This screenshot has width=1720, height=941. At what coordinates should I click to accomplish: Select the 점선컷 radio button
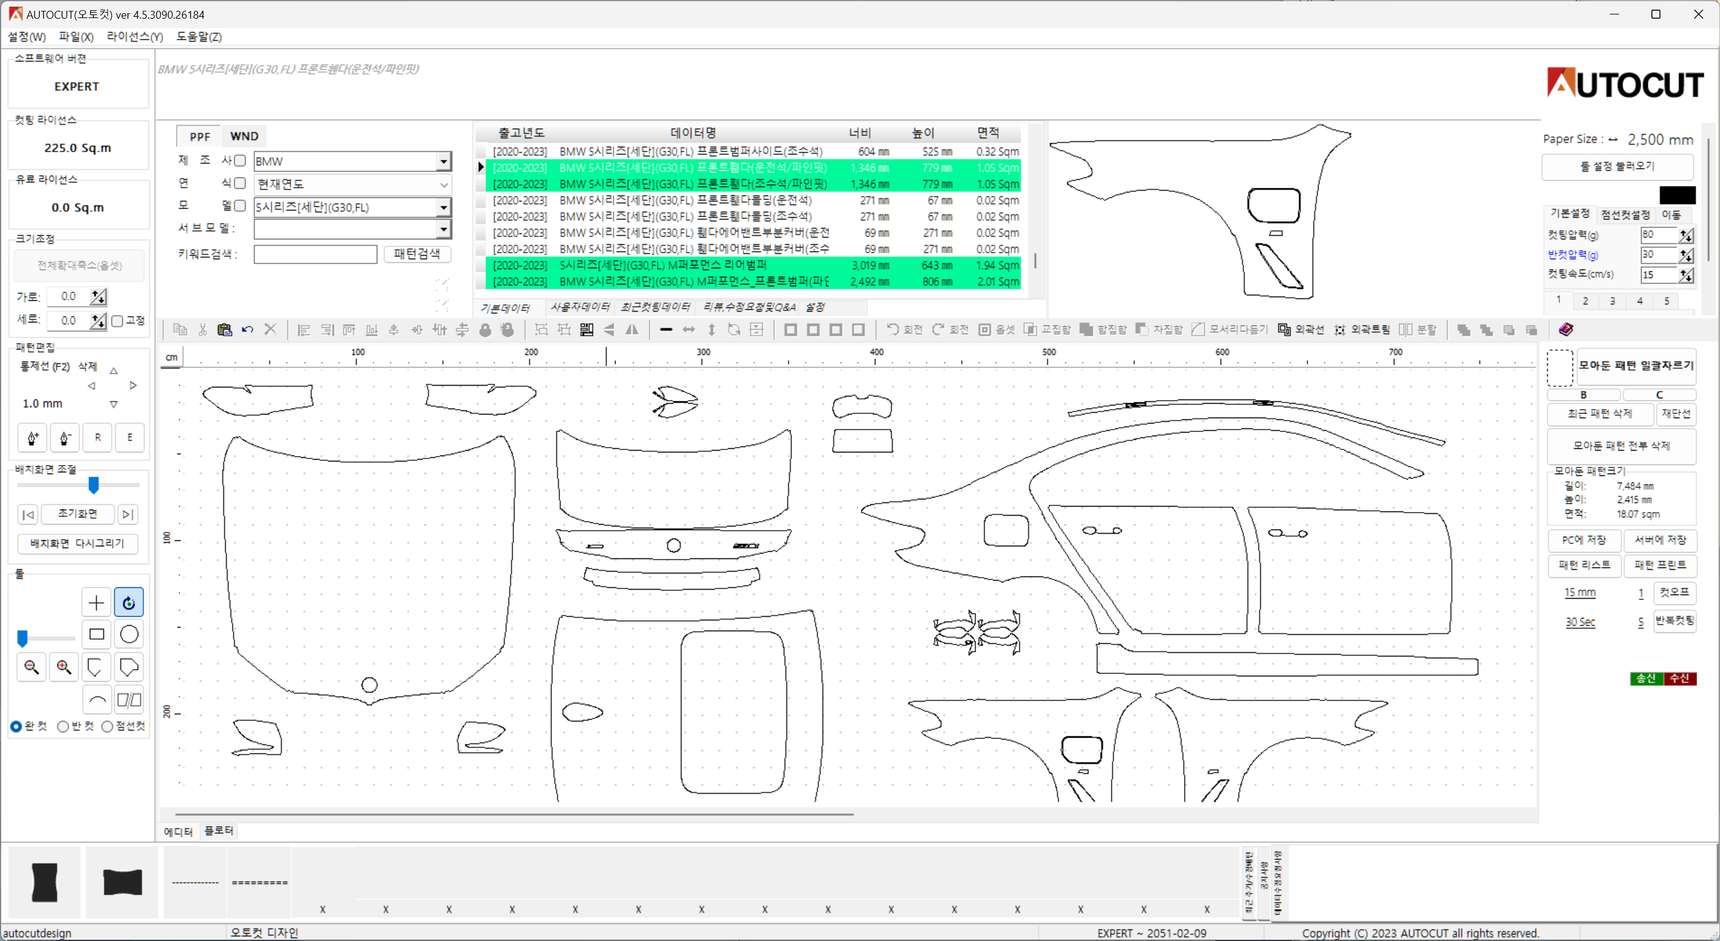[x=107, y=726]
